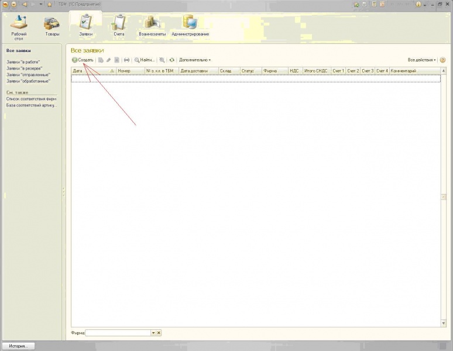Click the help question mark icon
453x351 pixels.
click(x=442, y=60)
